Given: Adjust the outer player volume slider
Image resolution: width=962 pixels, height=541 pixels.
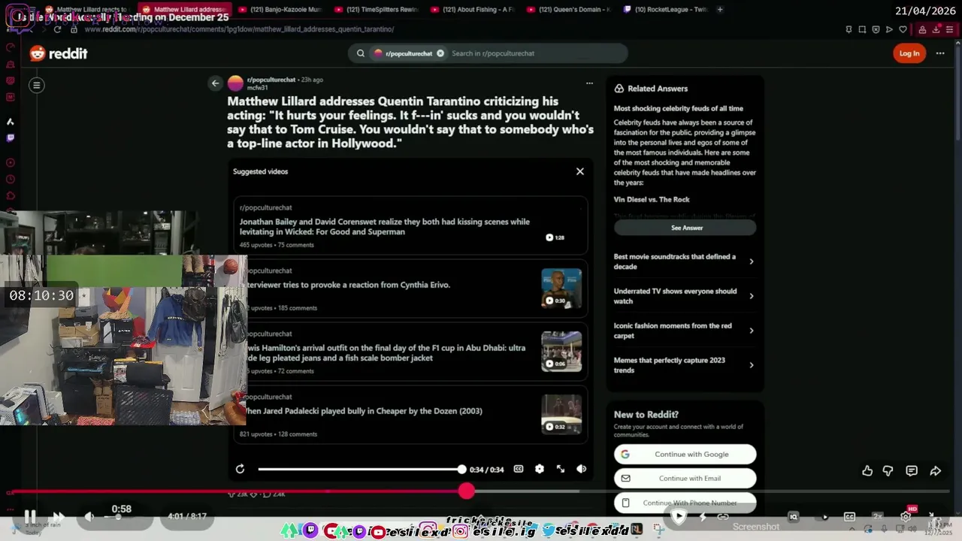Looking at the screenshot, I should [122, 517].
